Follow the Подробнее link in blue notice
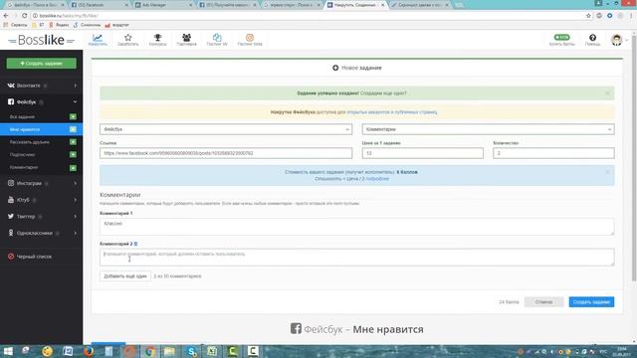637x358 pixels. [377, 179]
